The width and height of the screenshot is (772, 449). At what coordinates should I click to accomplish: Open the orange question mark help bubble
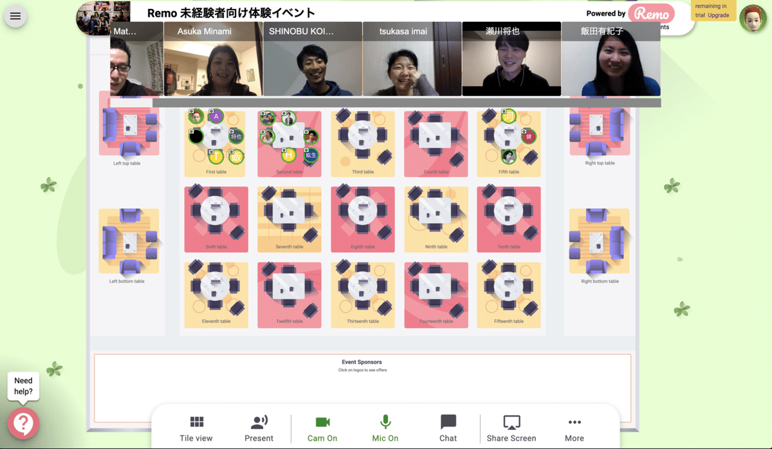tap(24, 423)
